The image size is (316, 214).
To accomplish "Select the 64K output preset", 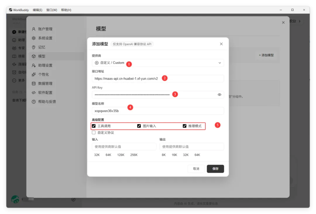I will coord(197,155).
